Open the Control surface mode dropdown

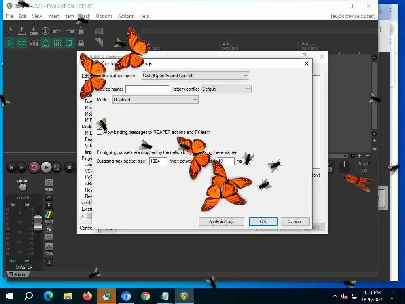tap(195, 76)
